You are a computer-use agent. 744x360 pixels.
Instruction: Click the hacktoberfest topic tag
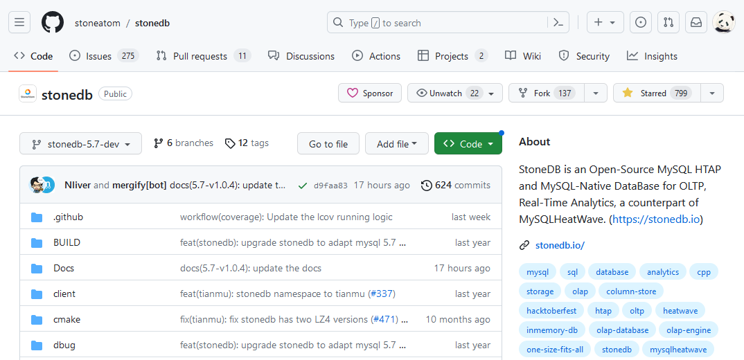(551, 311)
